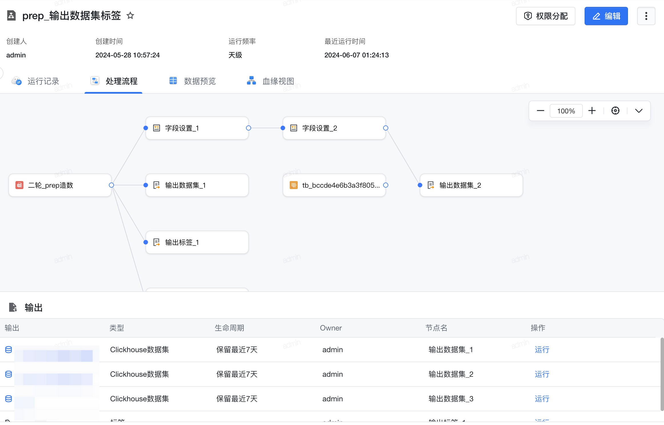Click the 字段设置_2 field-settings icon

coord(294,128)
